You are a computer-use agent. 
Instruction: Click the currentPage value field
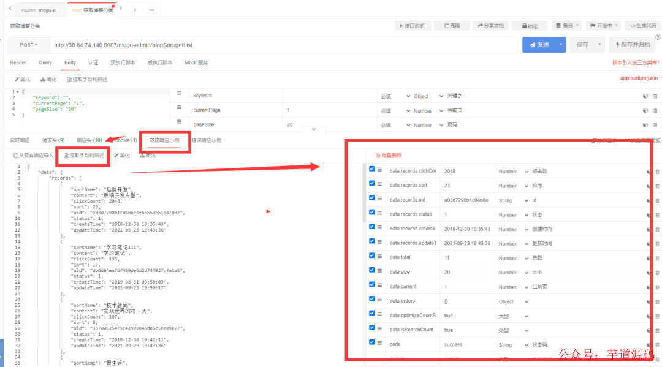[x=329, y=110]
